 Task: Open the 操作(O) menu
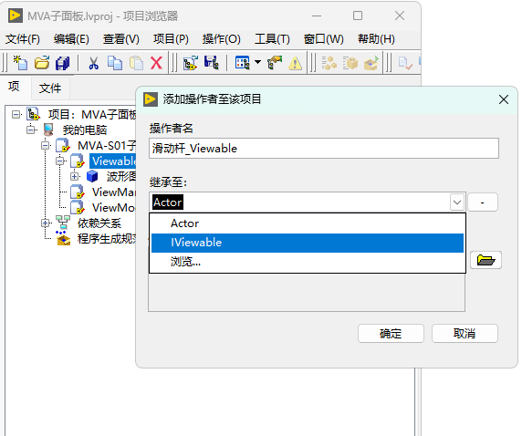[x=222, y=39]
